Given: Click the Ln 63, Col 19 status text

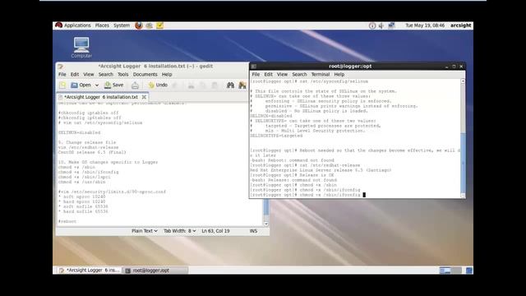Looking at the screenshot, I should pos(215,231).
